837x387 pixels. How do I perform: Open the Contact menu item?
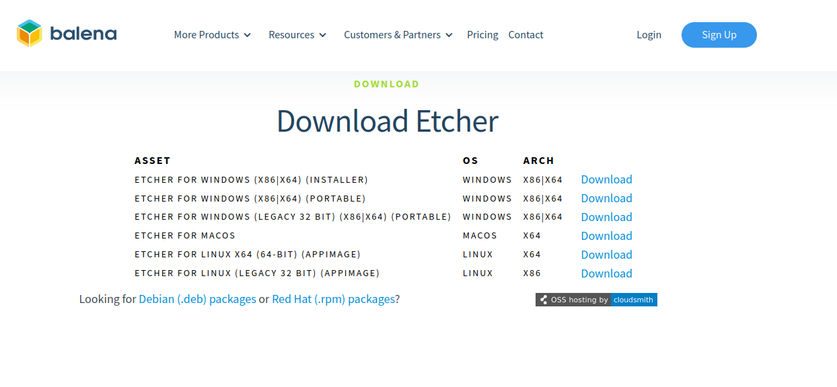click(525, 35)
